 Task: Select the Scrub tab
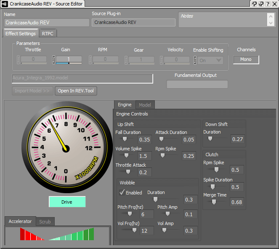click(x=44, y=221)
